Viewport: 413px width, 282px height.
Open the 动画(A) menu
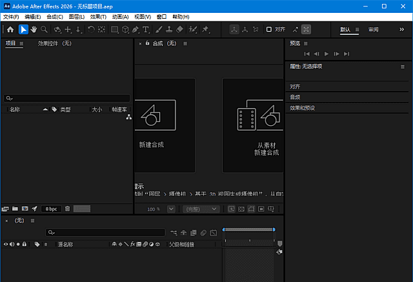[x=121, y=17]
